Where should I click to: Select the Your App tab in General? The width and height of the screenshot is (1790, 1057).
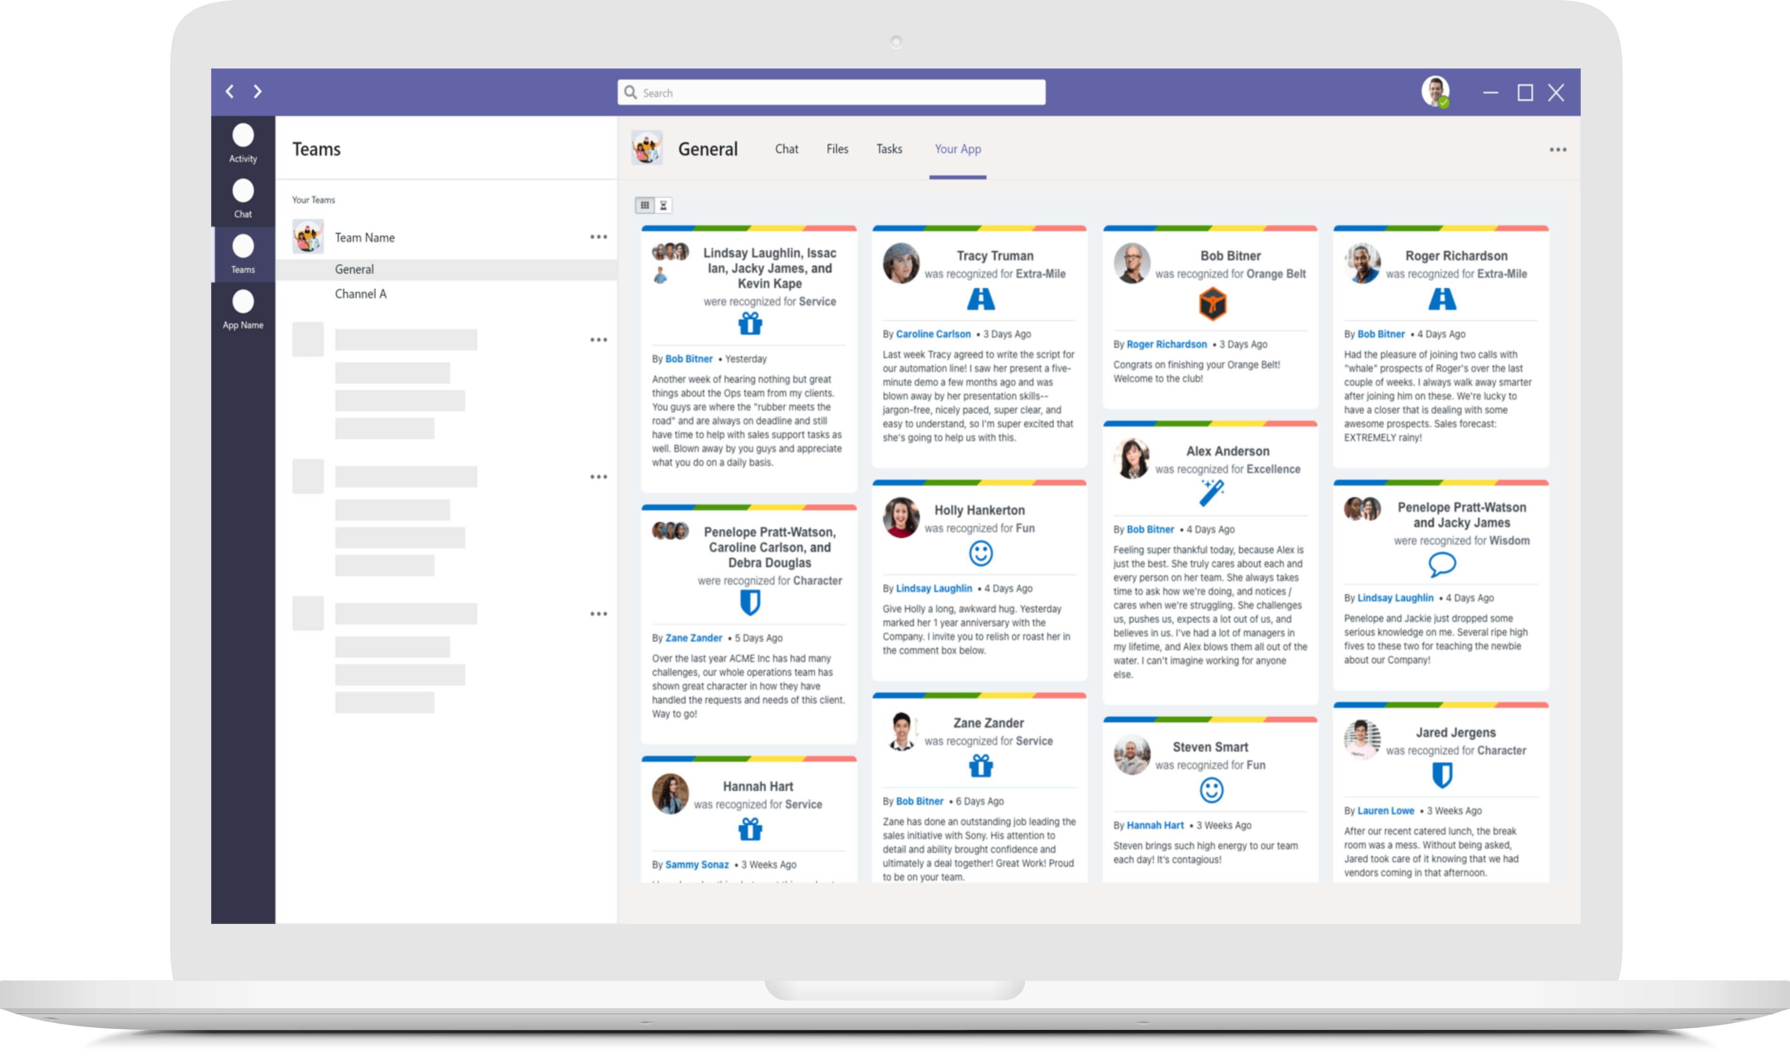(x=959, y=148)
